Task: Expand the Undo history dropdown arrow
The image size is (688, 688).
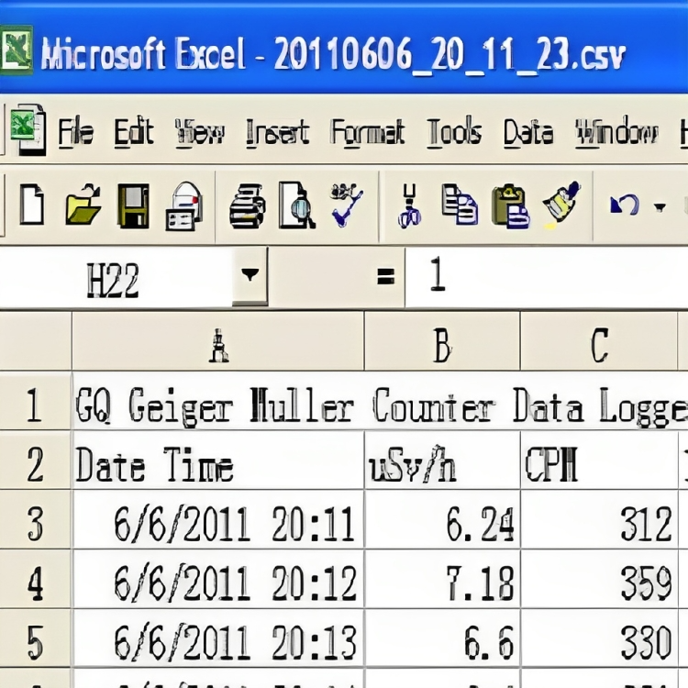Action: click(x=660, y=206)
